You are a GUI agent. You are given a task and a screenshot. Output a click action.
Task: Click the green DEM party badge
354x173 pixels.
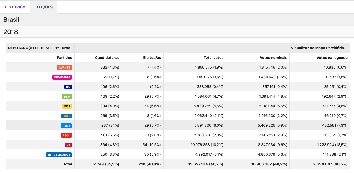[67, 97]
